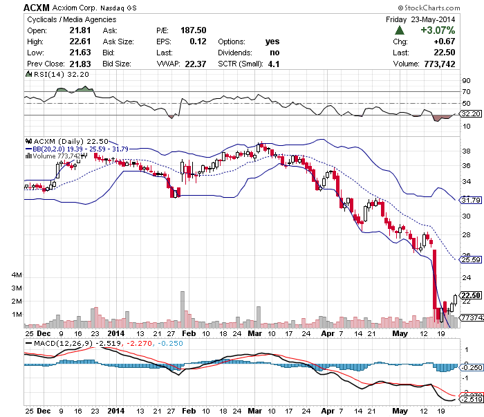484x417 pixels.
Task: Click the MACD(12,26,9) legend line marker
Action: click(x=29, y=343)
